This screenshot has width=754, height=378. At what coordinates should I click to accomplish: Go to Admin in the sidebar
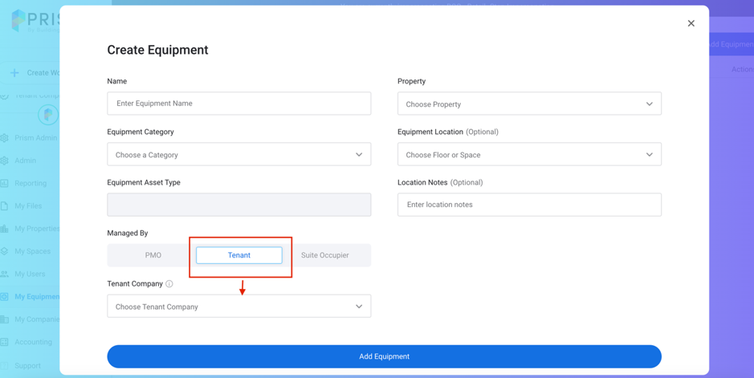tap(25, 161)
